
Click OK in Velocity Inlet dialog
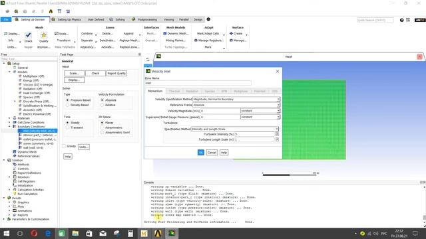201,153
